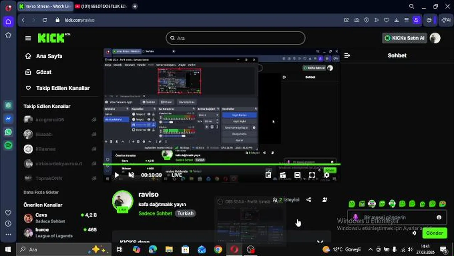Screen dimensions: 454x256
Task: Open Google Chrome from the taskbar
Action: (x=218, y=249)
